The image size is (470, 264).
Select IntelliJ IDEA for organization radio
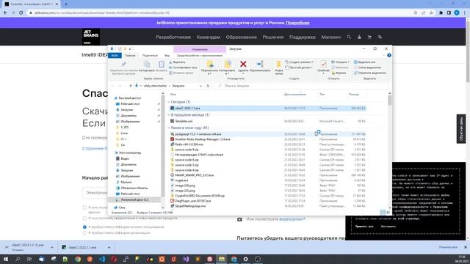click(84, 233)
